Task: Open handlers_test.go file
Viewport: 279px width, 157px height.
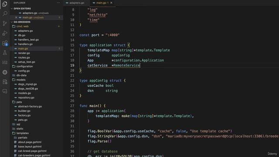Action: [28, 40]
